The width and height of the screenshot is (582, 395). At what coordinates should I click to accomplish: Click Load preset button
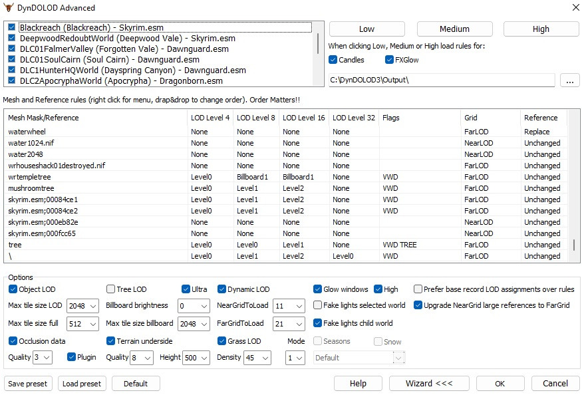pyautogui.click(x=82, y=384)
